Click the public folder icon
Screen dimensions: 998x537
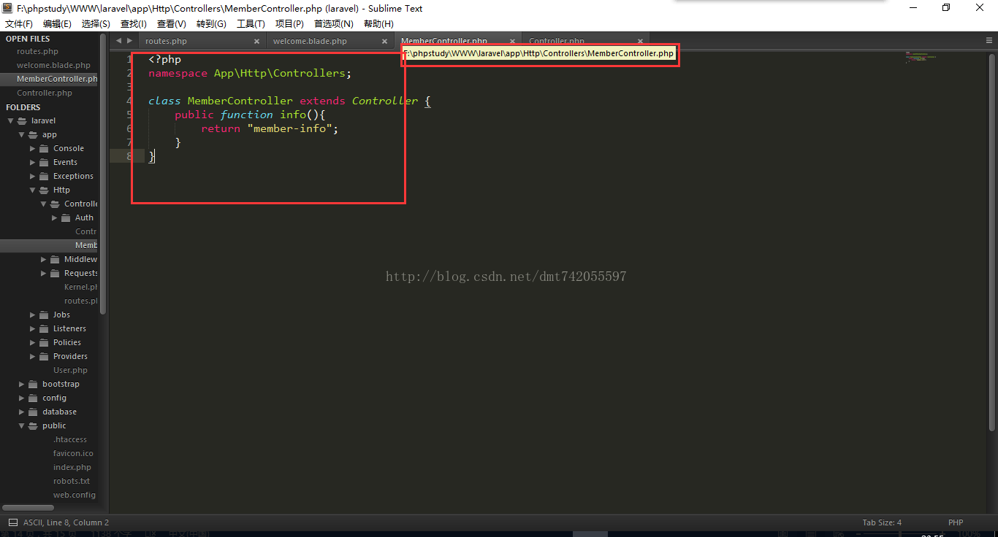[33, 426]
